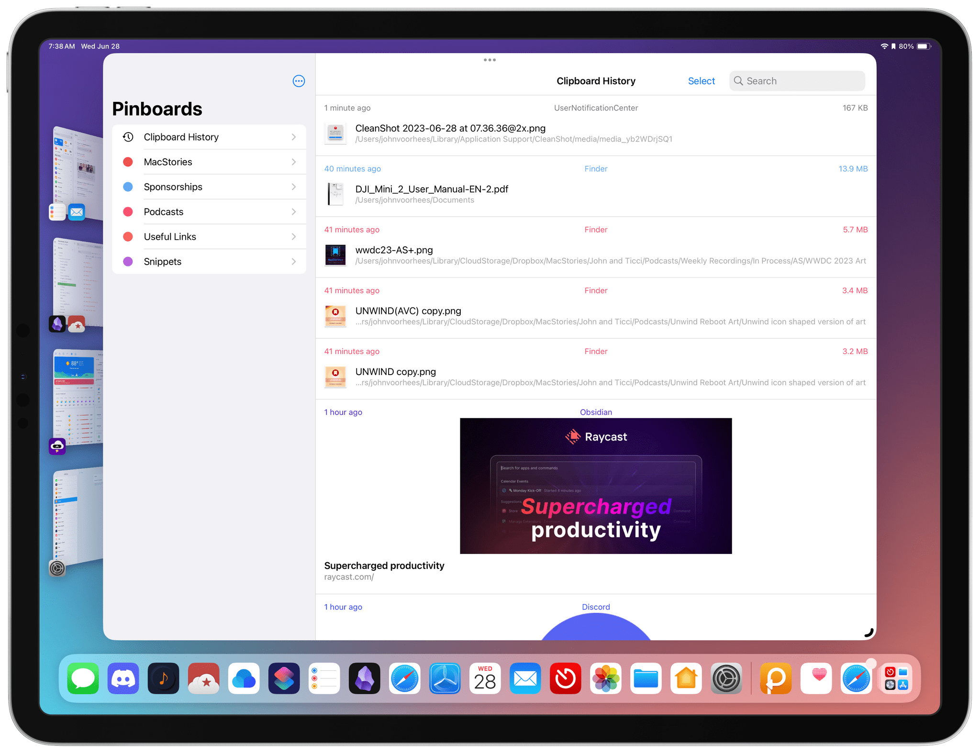Select UNWIND(AVC) copy.png entry
The width and height of the screenshot is (980, 754).
click(596, 308)
